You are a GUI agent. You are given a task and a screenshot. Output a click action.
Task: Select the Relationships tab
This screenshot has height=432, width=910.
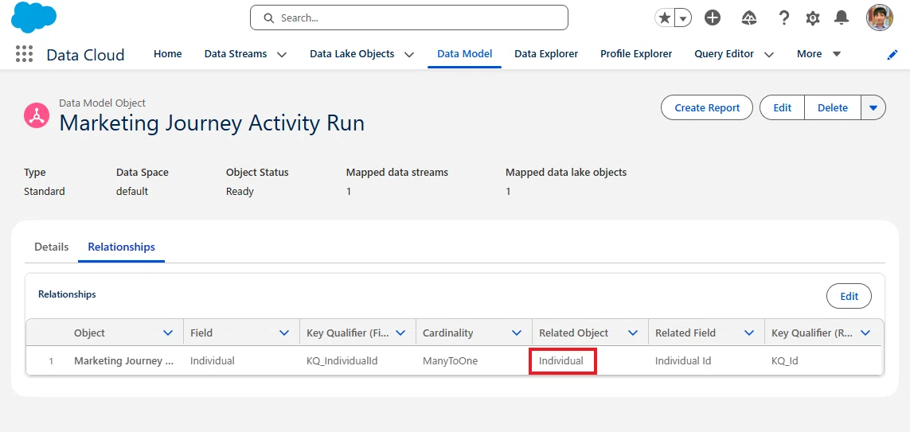point(121,247)
